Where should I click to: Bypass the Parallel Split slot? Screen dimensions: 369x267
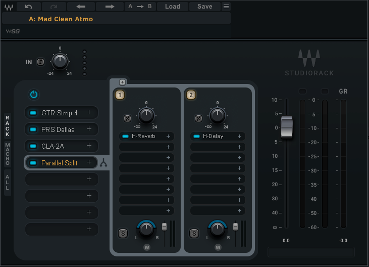33,163
